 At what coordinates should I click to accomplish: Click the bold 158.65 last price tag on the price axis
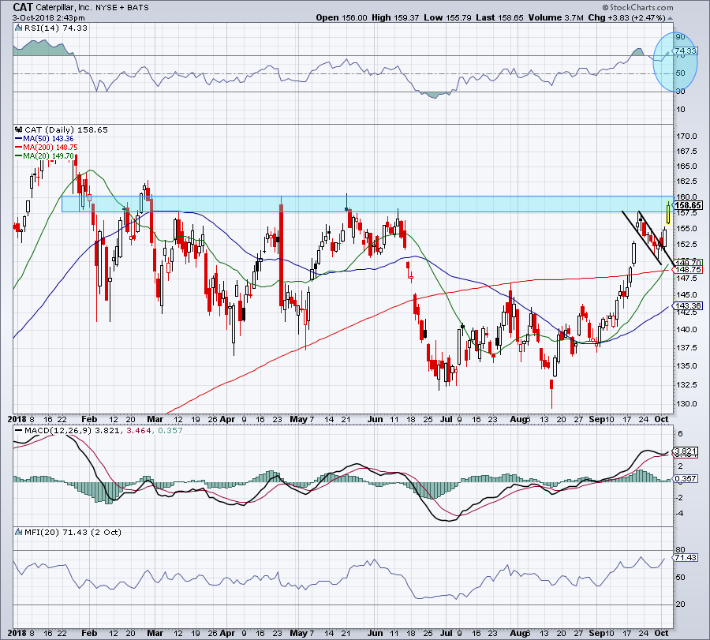[688, 206]
